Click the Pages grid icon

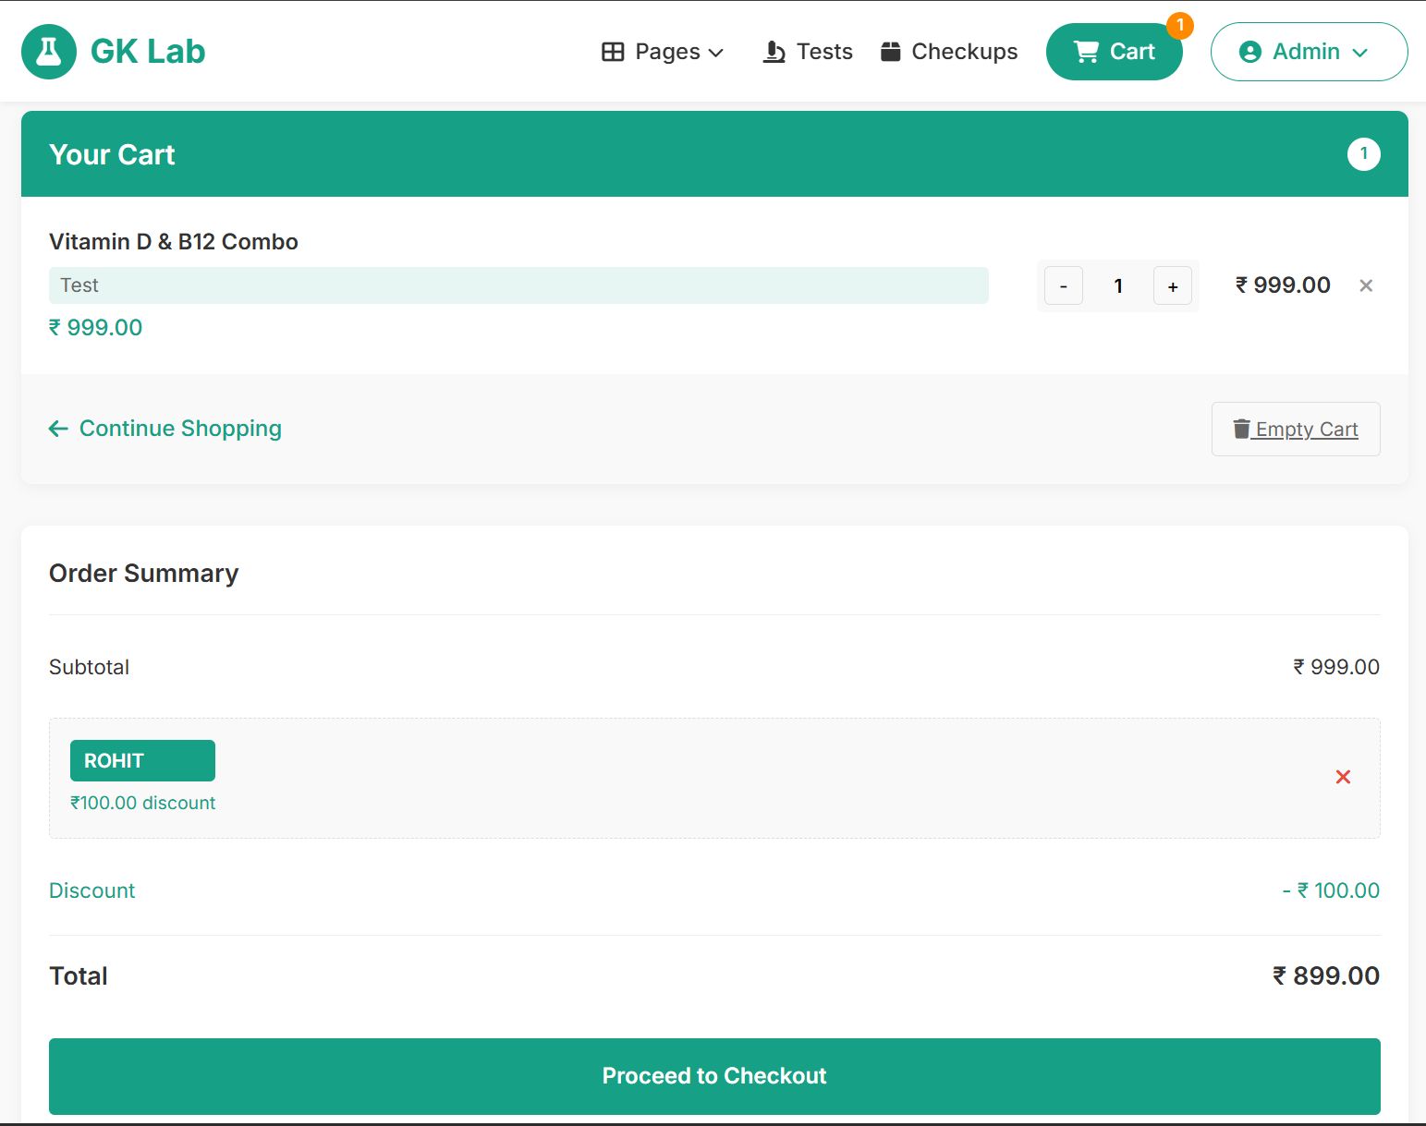[613, 52]
